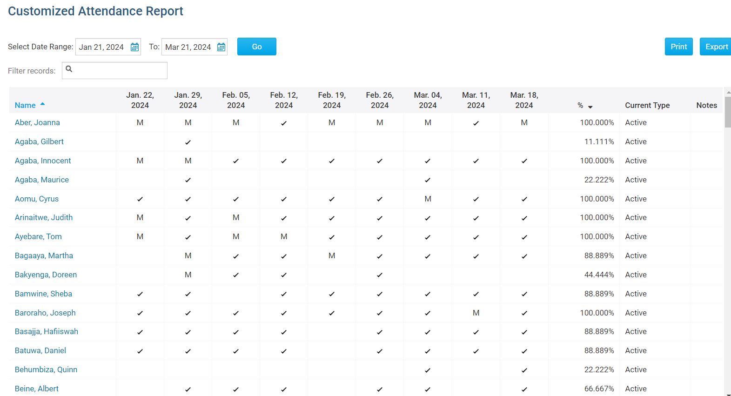
Task: Click the percent column descending sort arrow
Action: click(x=590, y=107)
